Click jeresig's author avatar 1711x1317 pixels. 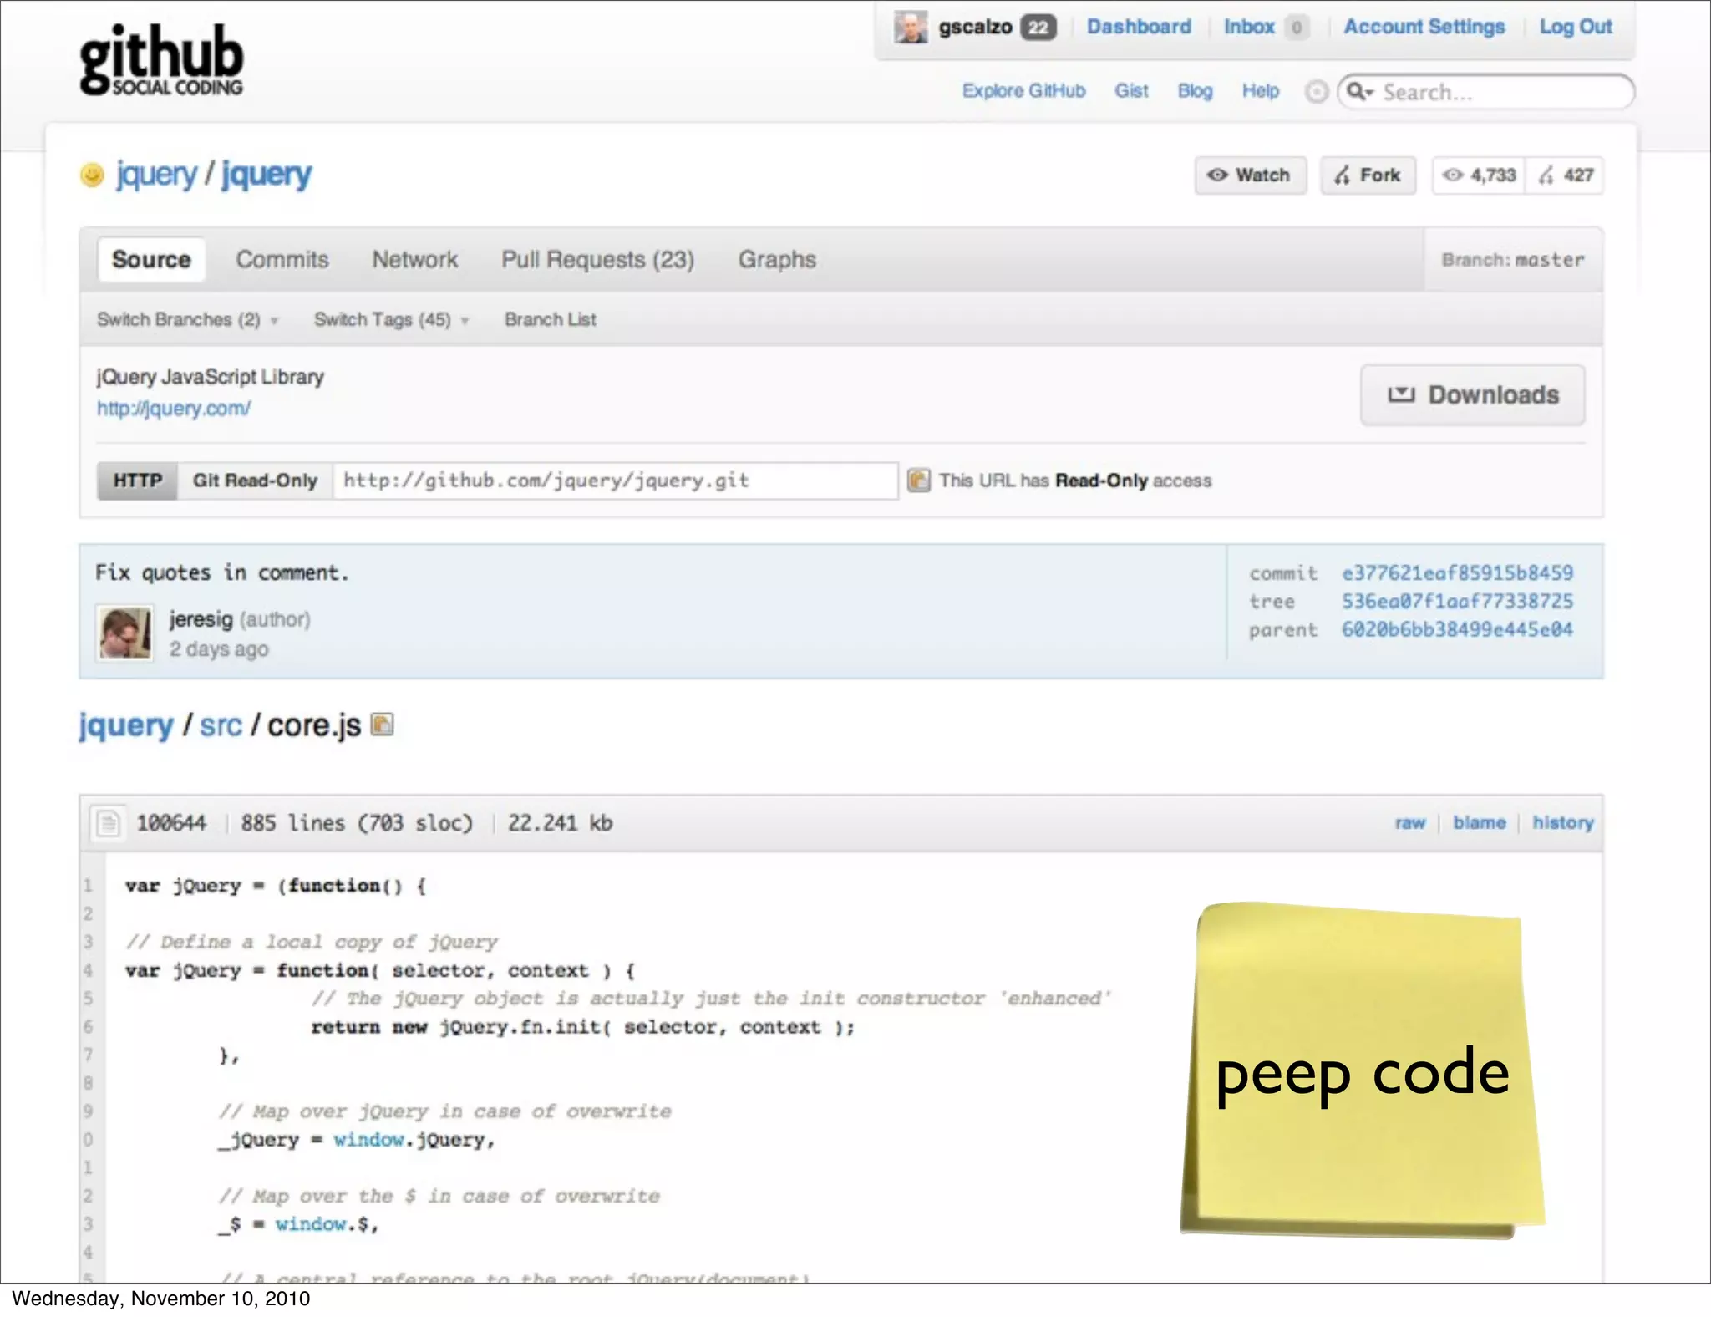coord(125,633)
